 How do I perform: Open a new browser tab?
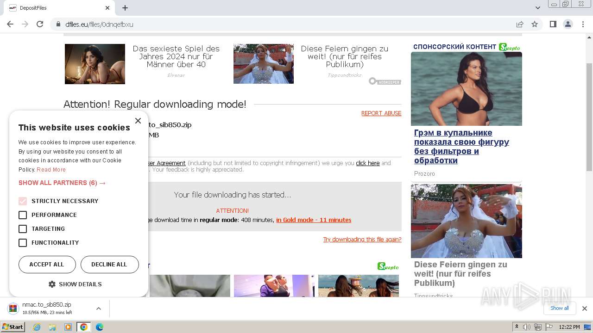click(x=125, y=8)
